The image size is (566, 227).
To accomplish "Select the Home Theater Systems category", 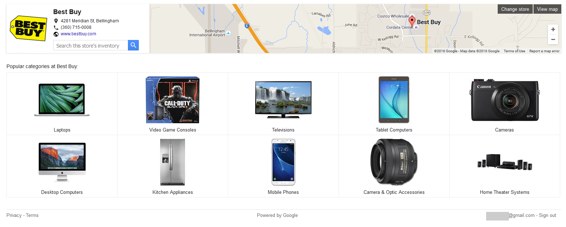I will click(505, 166).
